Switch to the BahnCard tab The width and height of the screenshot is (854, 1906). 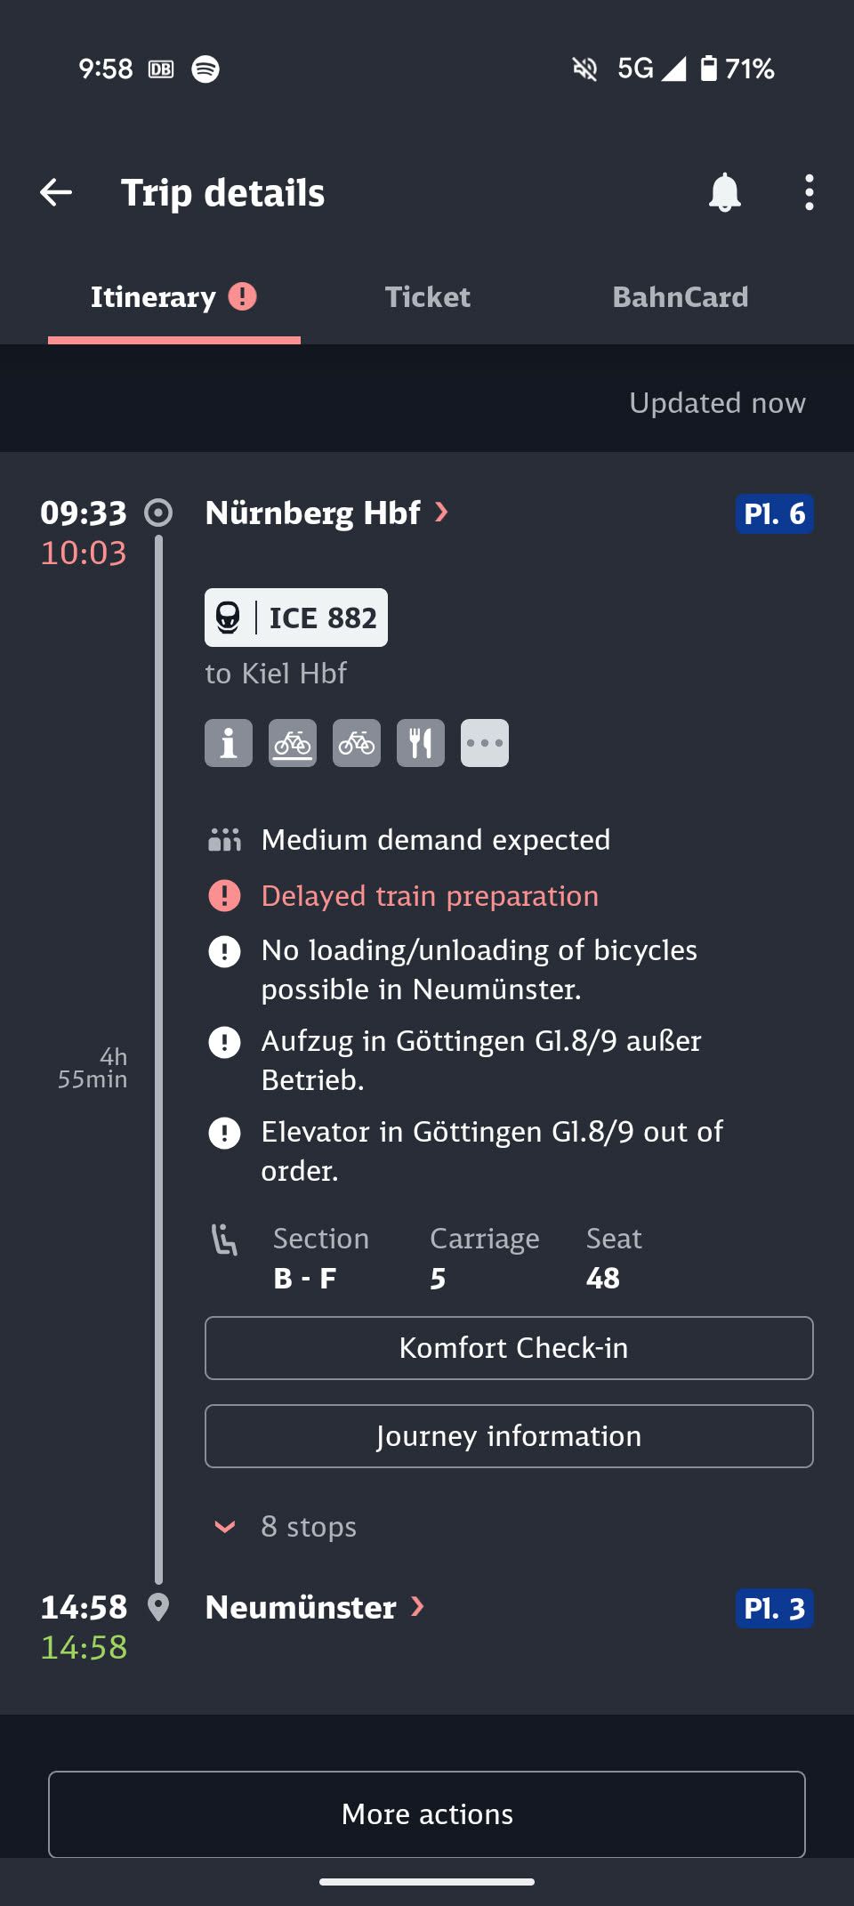click(680, 297)
